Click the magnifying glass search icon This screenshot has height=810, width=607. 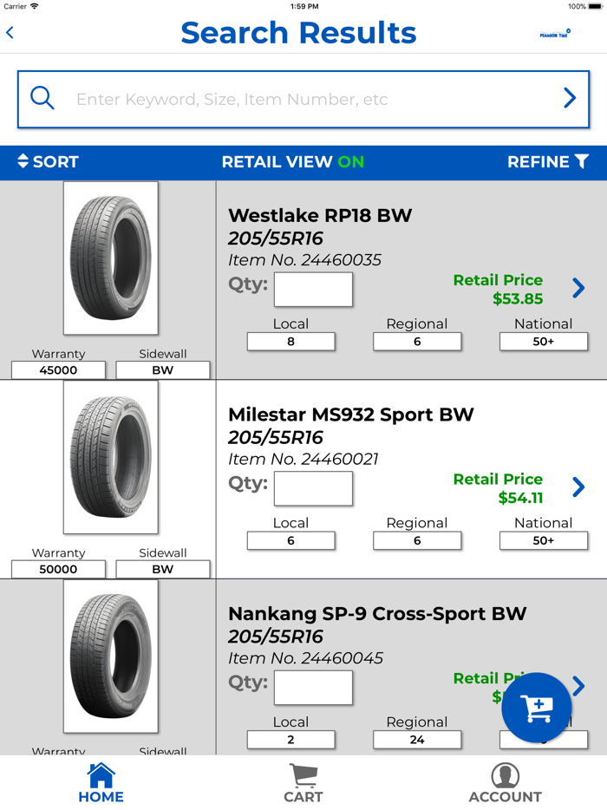click(42, 98)
